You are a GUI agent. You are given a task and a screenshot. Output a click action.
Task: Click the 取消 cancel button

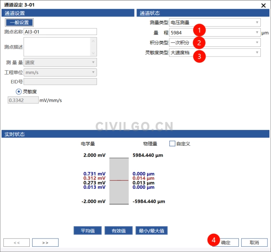[x=254, y=243]
